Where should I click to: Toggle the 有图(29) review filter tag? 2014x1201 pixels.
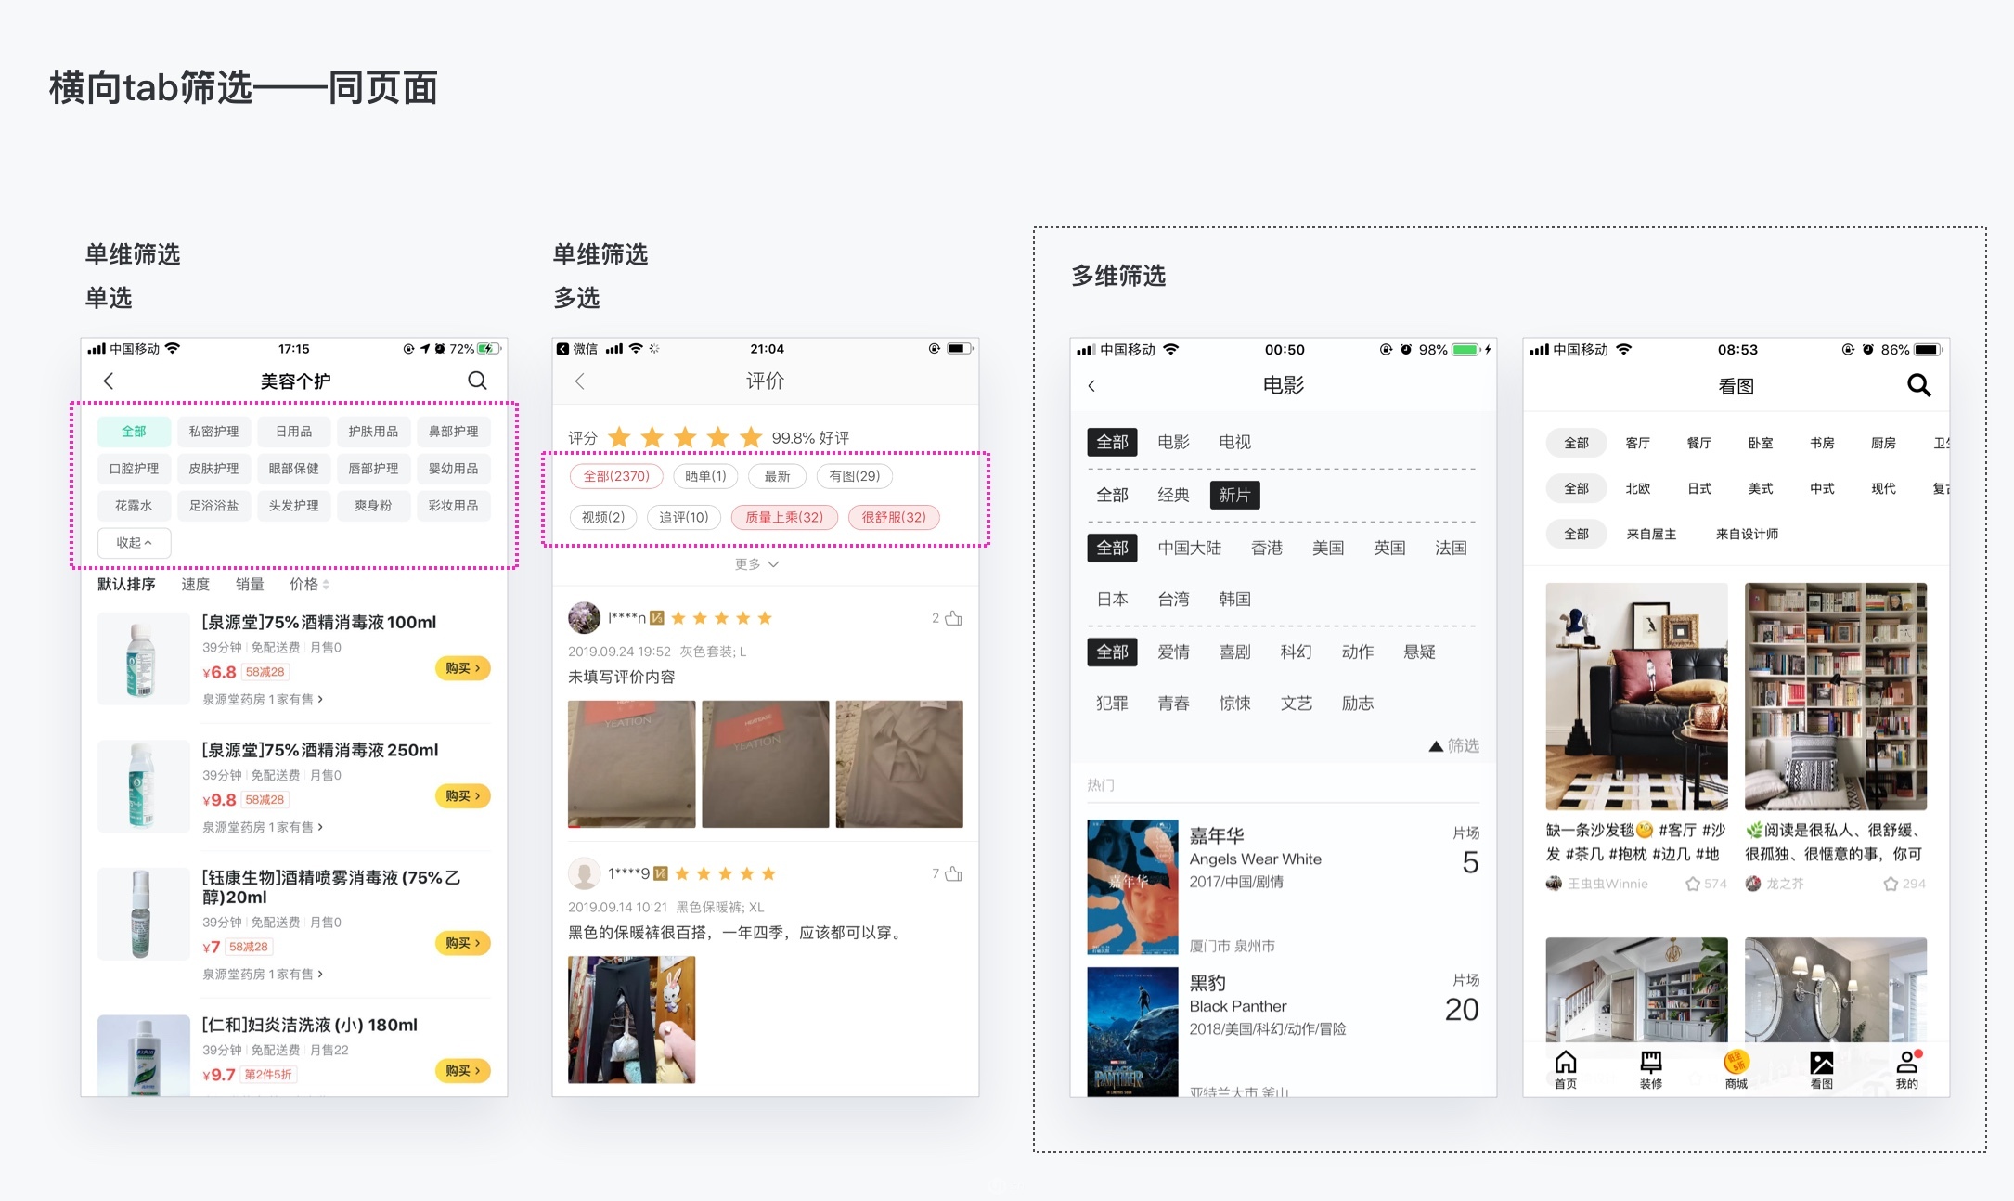point(855,476)
